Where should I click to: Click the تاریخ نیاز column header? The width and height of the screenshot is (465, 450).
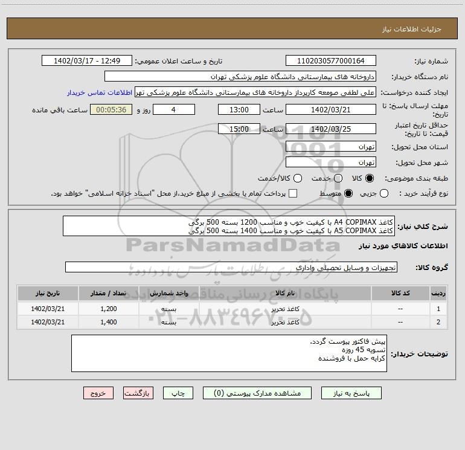click(x=48, y=293)
